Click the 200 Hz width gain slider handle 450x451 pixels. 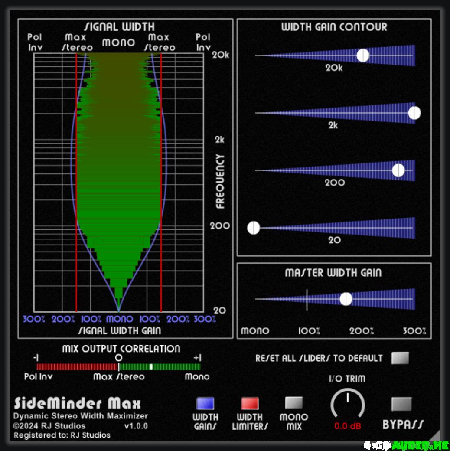[398, 170]
